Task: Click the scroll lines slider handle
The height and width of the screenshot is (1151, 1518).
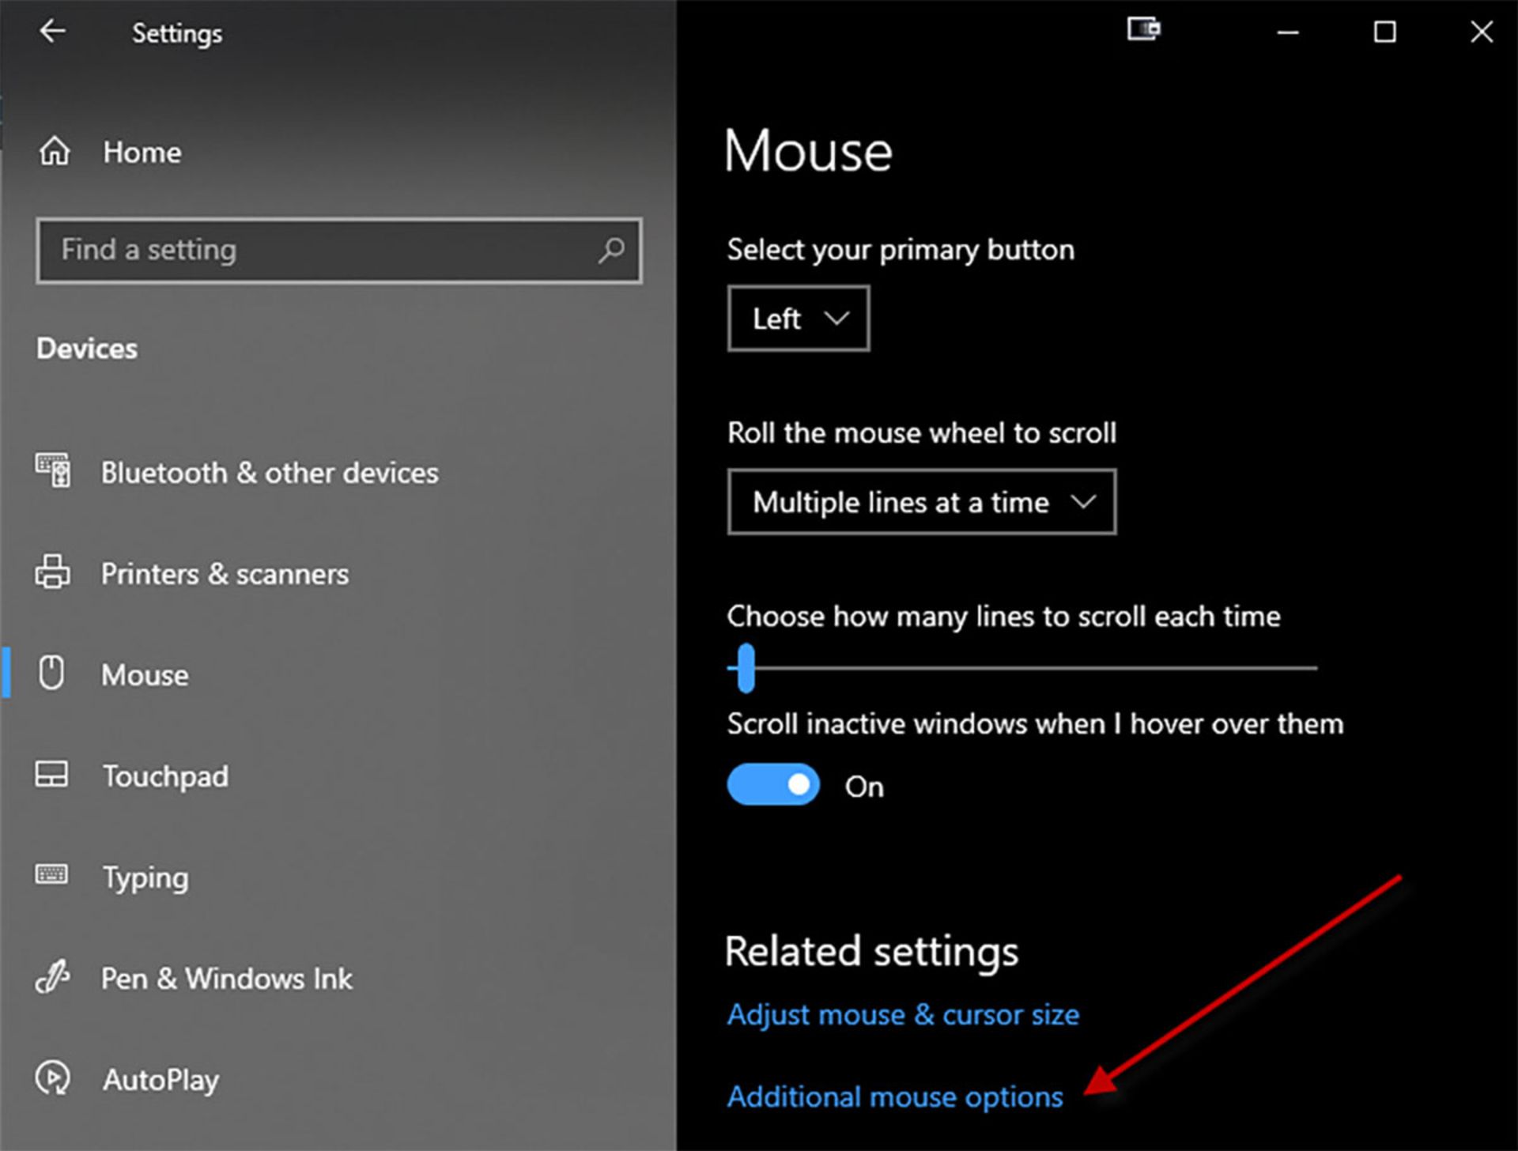Action: 746,668
